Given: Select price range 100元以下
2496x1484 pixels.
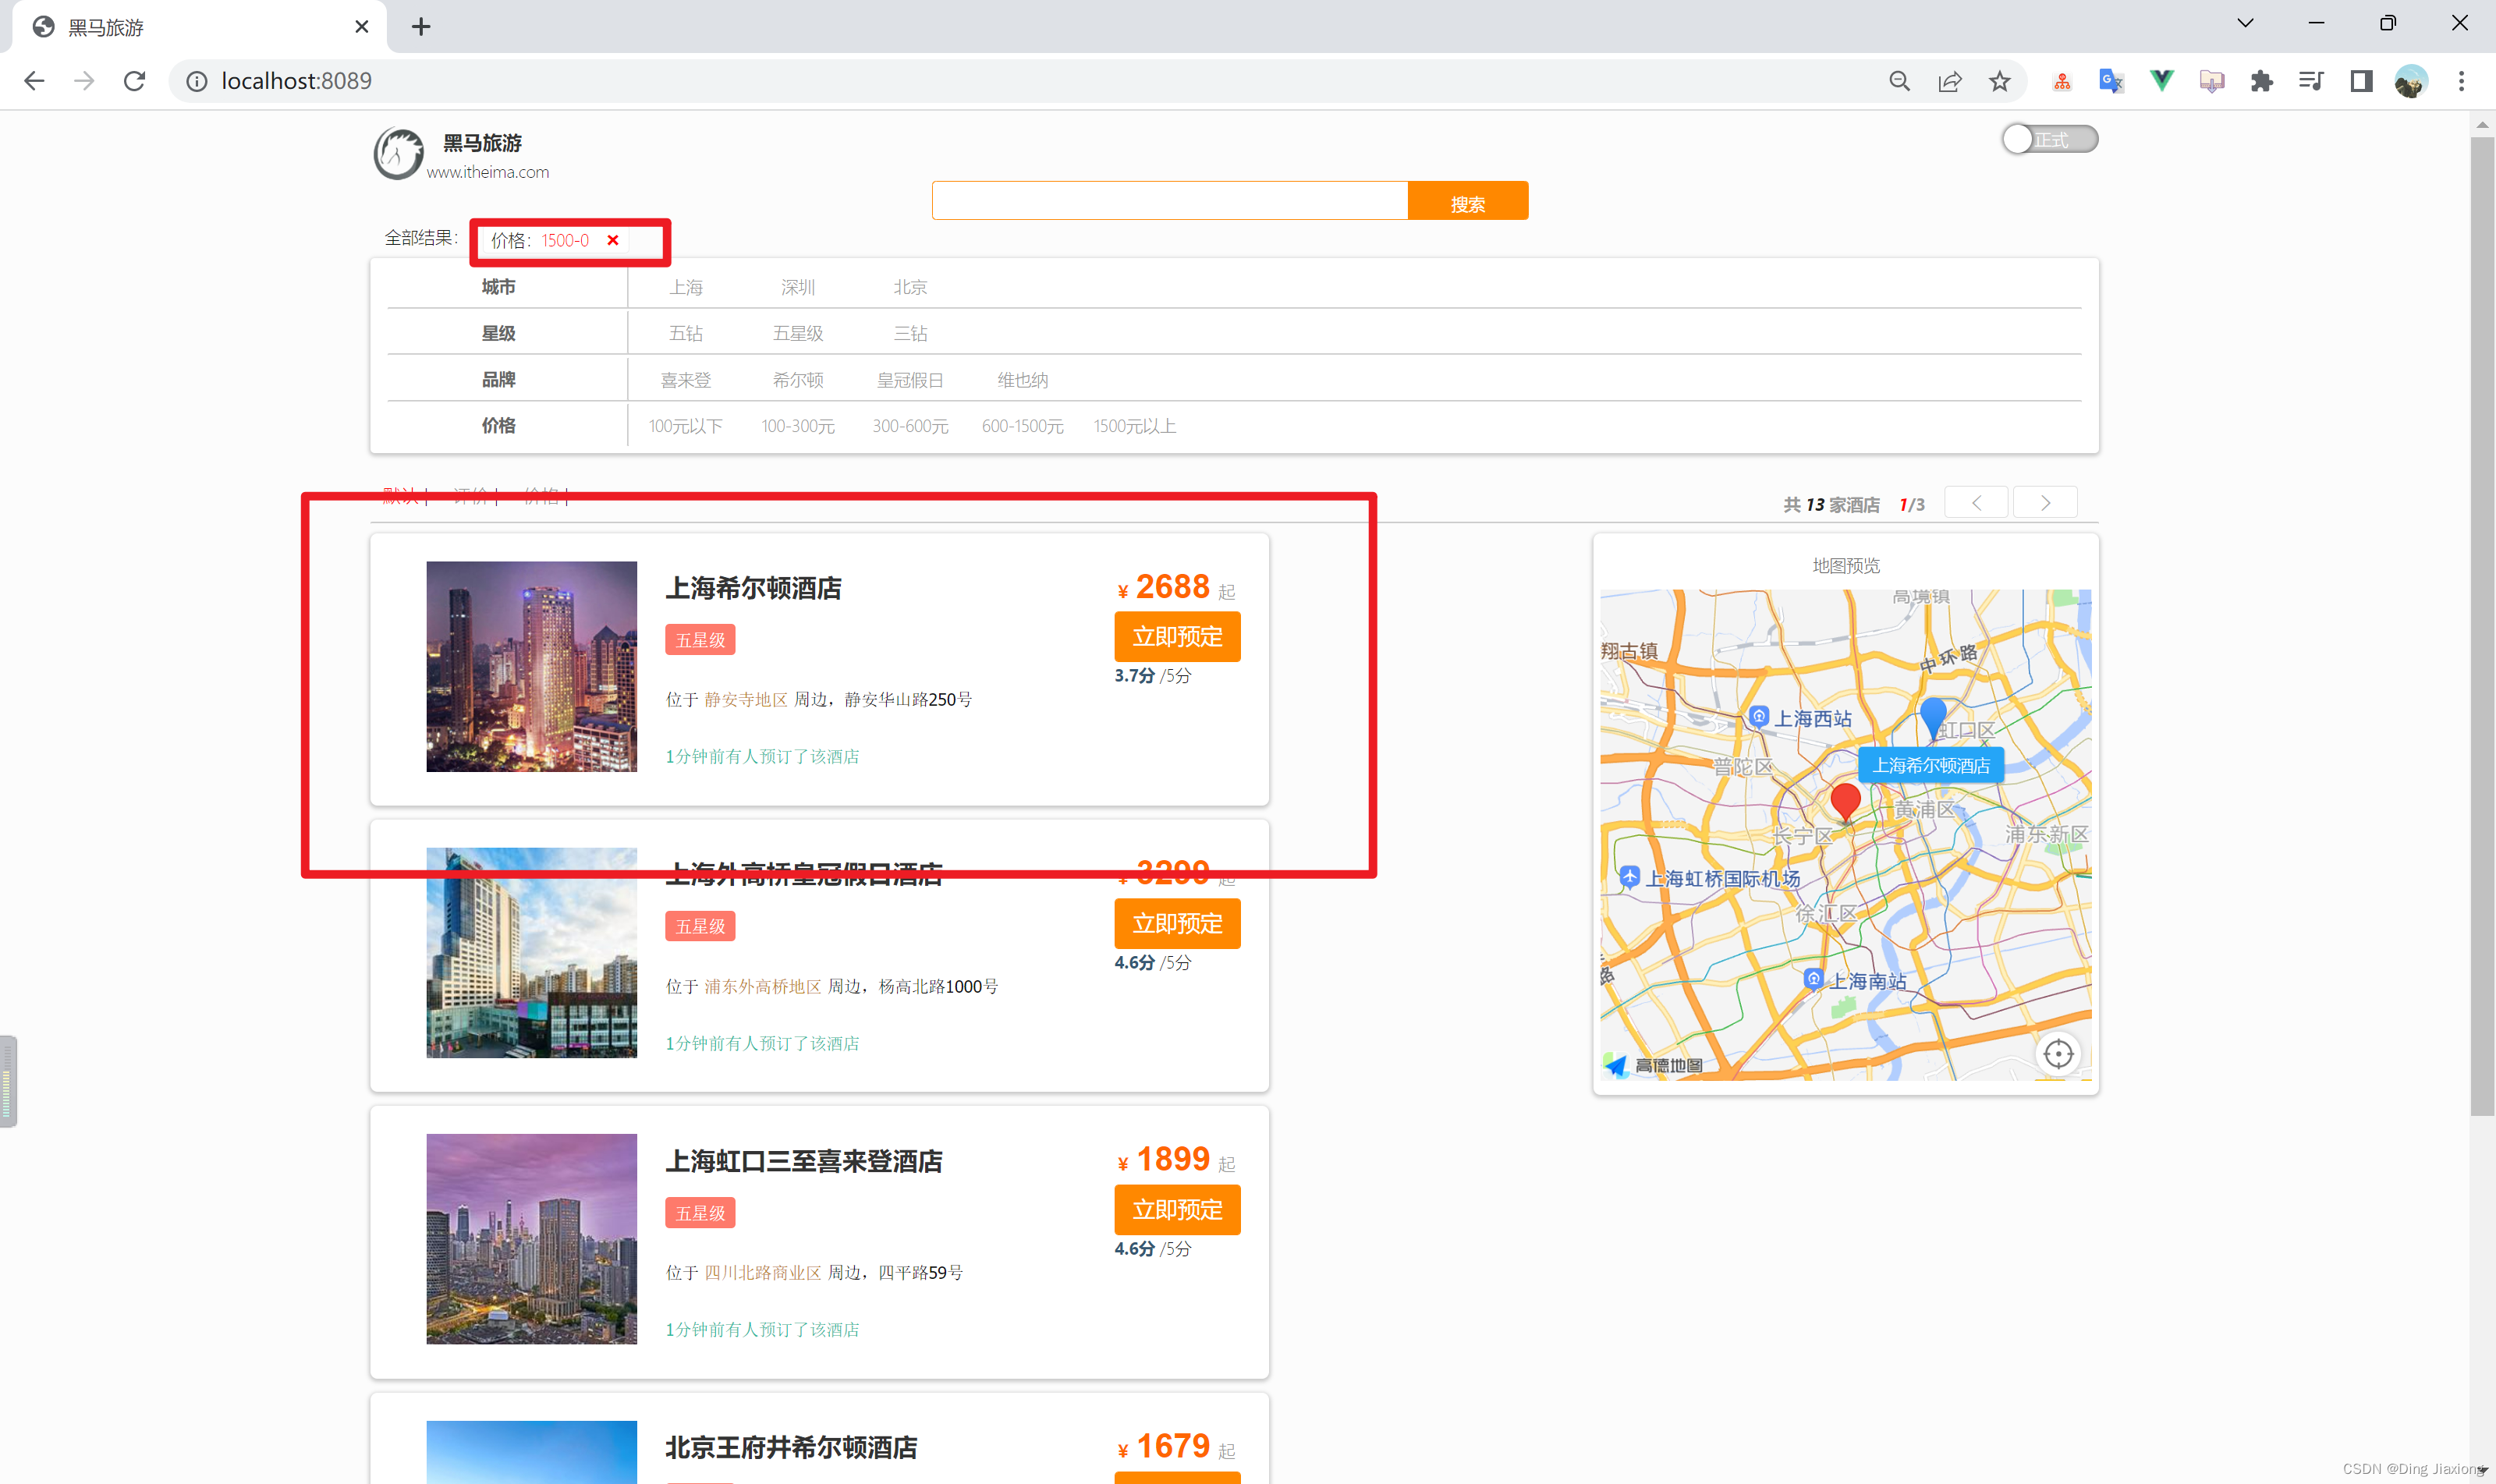Looking at the screenshot, I should coord(685,426).
